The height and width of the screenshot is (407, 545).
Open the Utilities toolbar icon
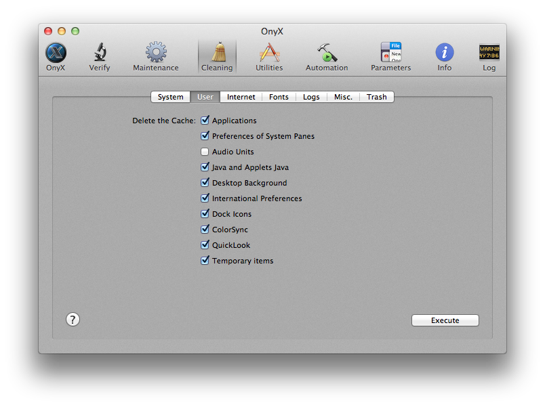pos(269,53)
